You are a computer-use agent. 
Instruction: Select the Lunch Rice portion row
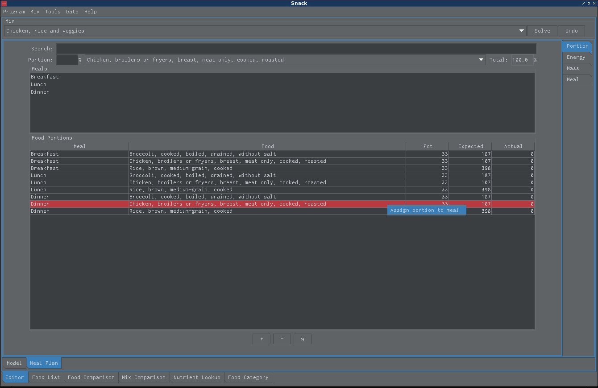[282, 190]
